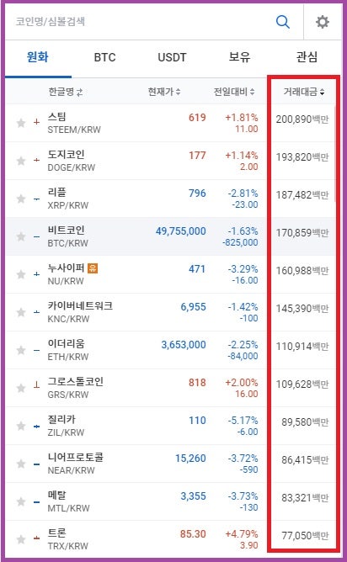Click the star icon for ZIL/KRW
The height and width of the screenshot is (562, 347).
(x=21, y=426)
